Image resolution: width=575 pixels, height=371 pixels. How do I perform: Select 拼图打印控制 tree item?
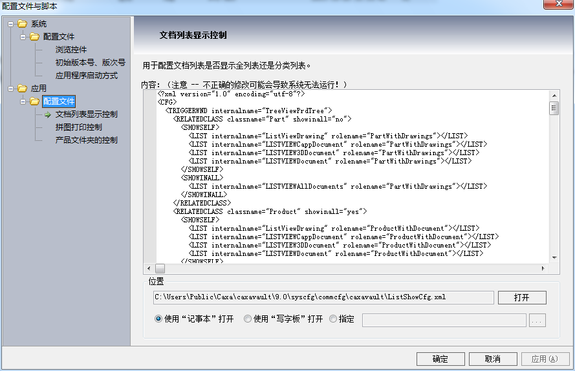pos(78,127)
